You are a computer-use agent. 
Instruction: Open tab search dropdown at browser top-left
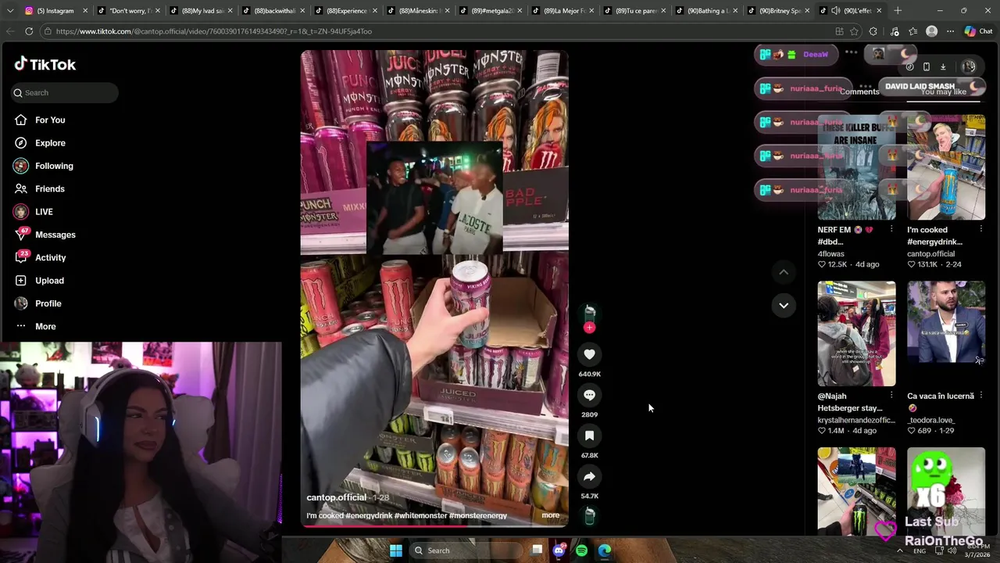9,11
